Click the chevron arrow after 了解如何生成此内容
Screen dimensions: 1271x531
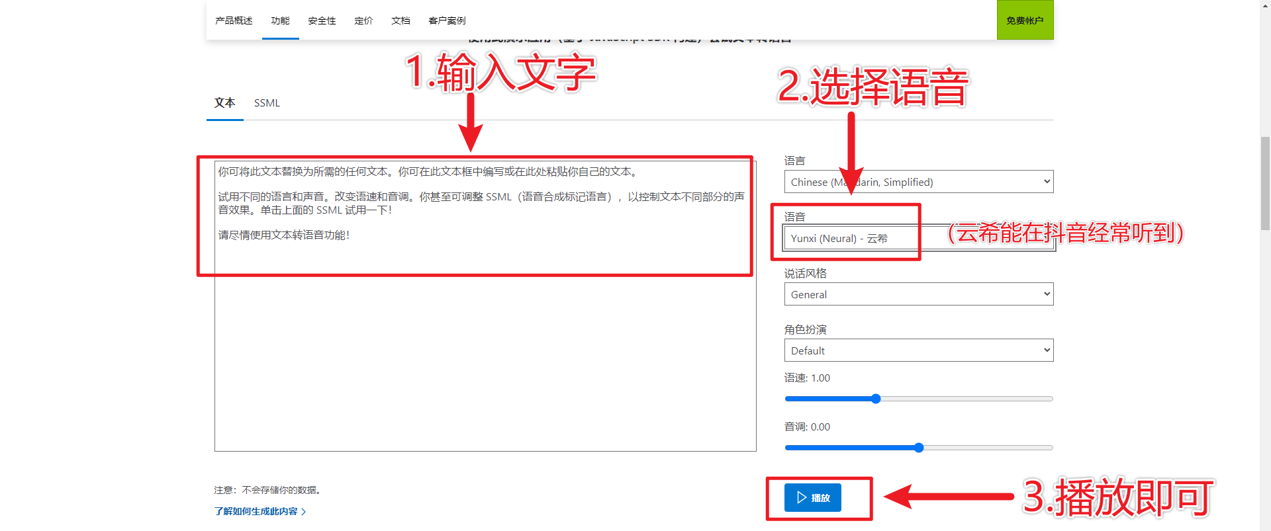tap(304, 512)
